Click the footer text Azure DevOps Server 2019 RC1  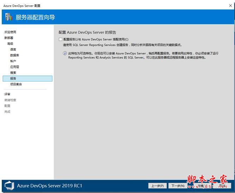coord(49,186)
